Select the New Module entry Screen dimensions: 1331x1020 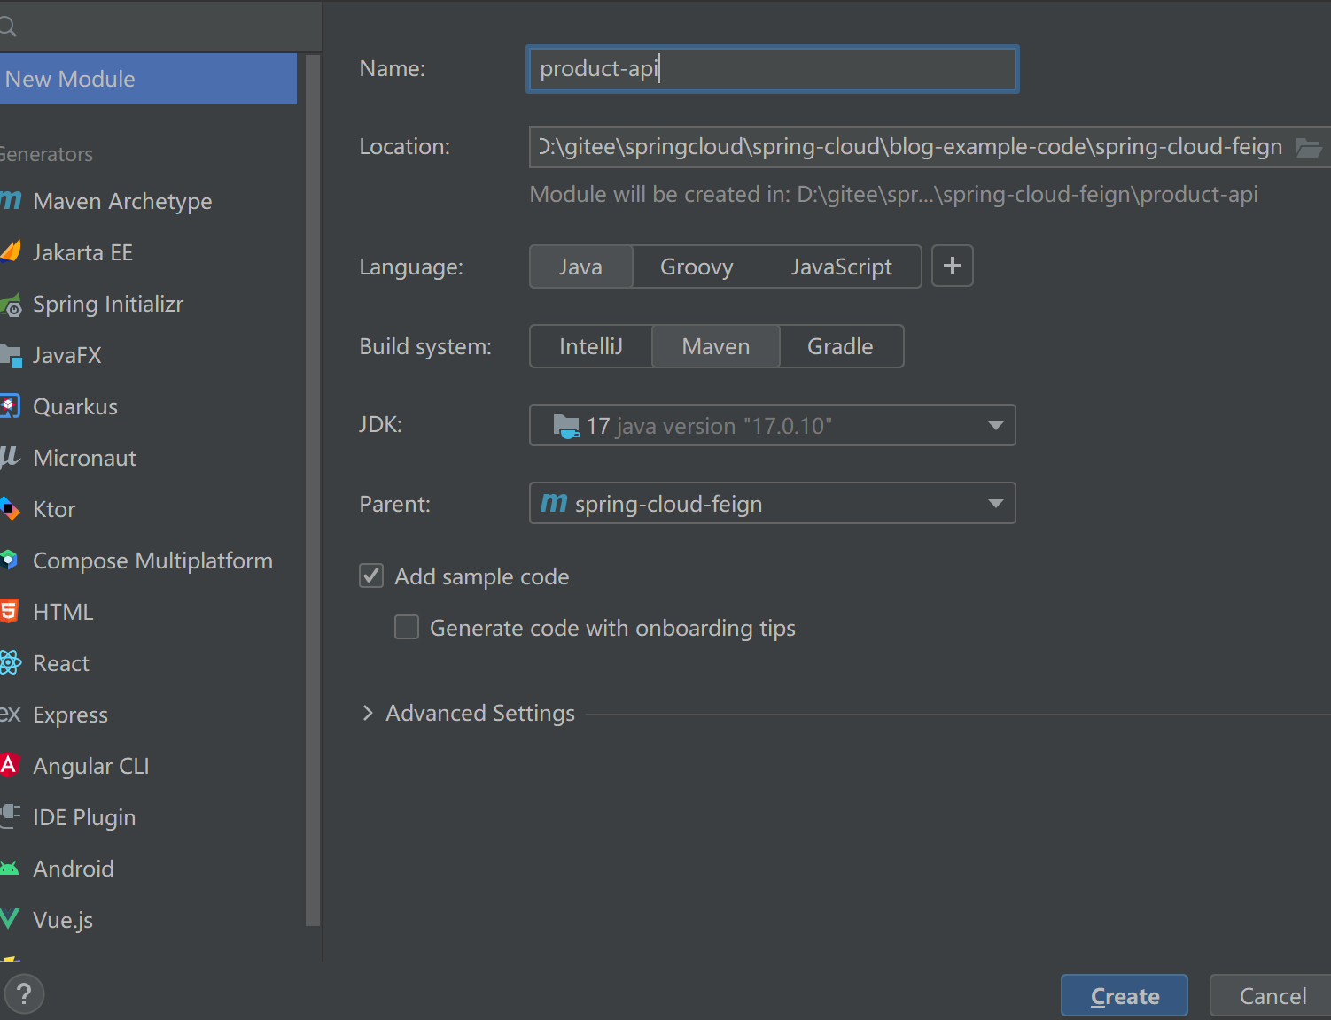[148, 79]
